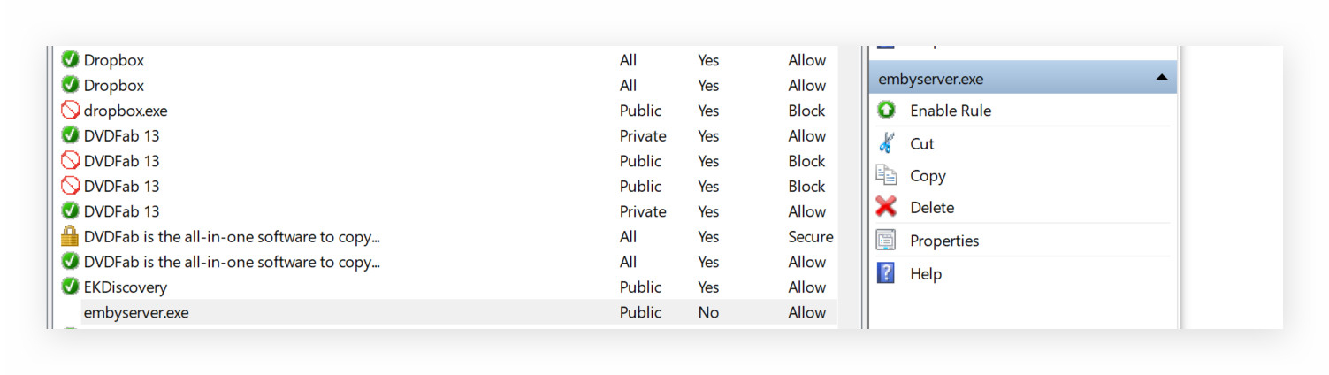Click the Copy action text
The width and height of the screenshot is (1329, 375).
(x=928, y=176)
